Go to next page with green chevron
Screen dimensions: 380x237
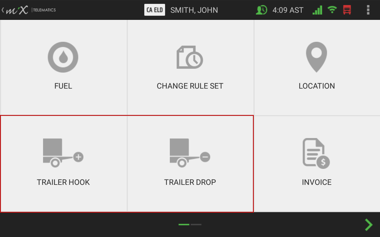[x=369, y=225]
